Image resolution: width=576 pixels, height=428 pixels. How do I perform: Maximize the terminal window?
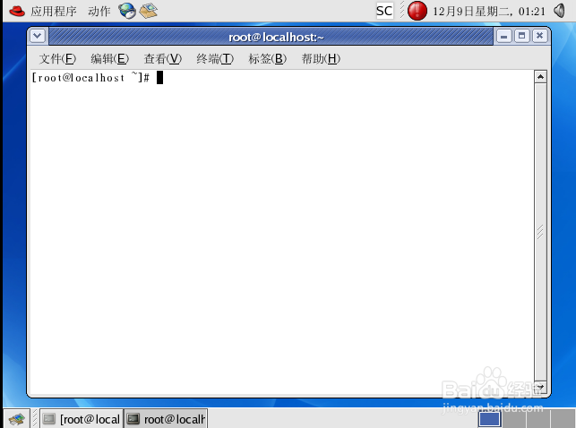(521, 36)
